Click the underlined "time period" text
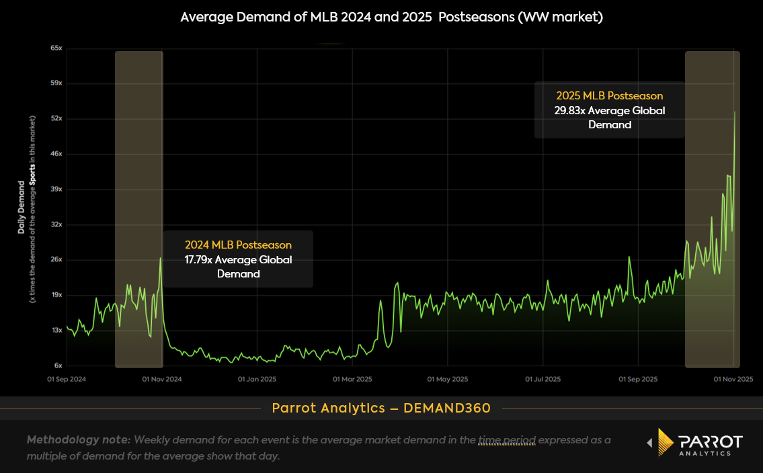This screenshot has width=763, height=473. 506,440
